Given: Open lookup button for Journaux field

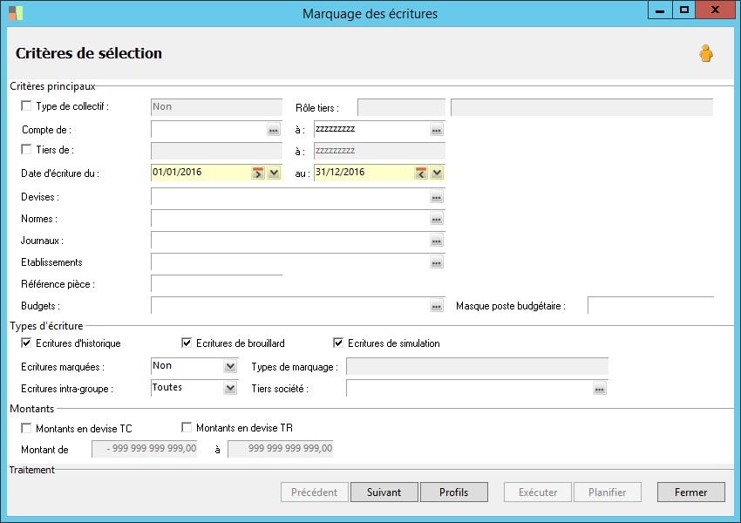Looking at the screenshot, I should 437,241.
